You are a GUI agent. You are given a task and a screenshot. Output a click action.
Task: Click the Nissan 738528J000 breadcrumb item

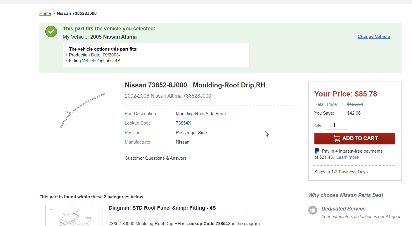click(x=77, y=13)
